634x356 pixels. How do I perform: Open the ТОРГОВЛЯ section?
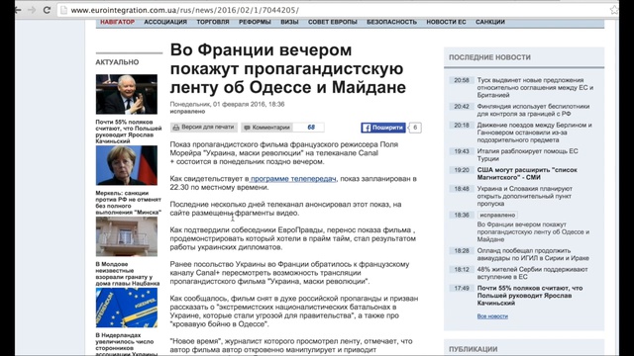pyautogui.click(x=213, y=22)
